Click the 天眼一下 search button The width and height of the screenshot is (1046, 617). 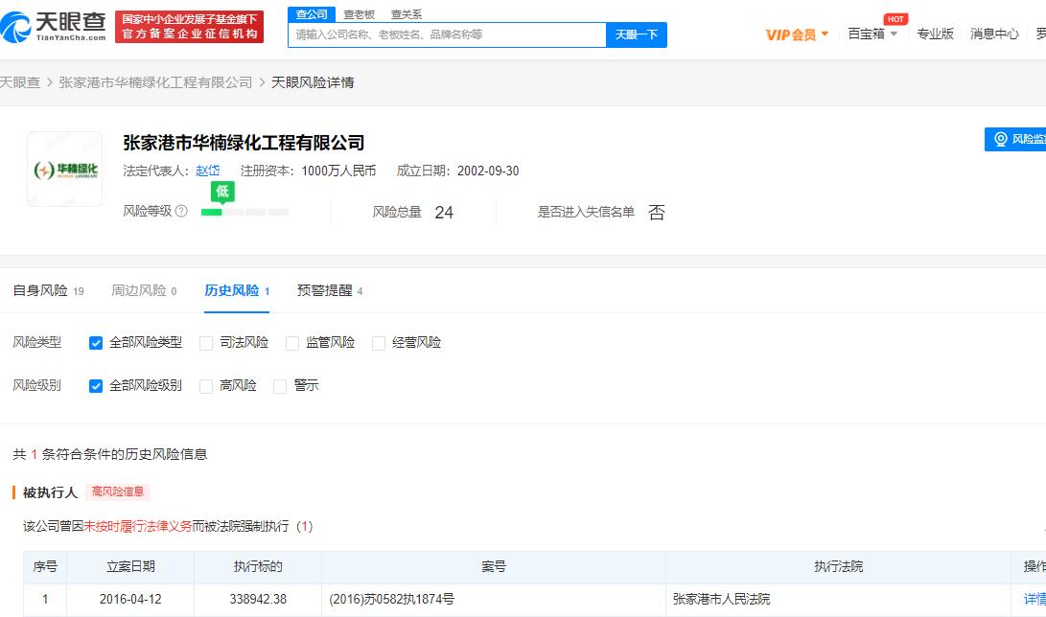[x=637, y=34]
